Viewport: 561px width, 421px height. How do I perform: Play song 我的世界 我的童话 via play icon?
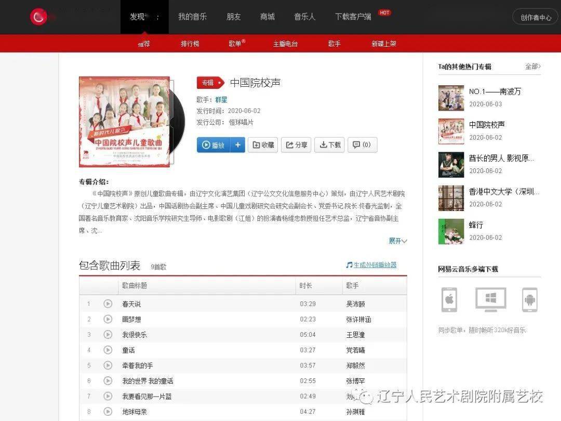pos(108,380)
